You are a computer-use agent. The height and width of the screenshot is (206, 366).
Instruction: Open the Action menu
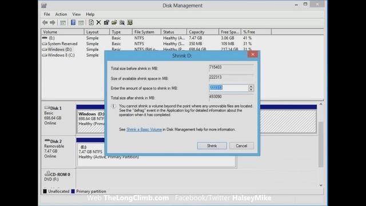pyautogui.click(x=61, y=14)
